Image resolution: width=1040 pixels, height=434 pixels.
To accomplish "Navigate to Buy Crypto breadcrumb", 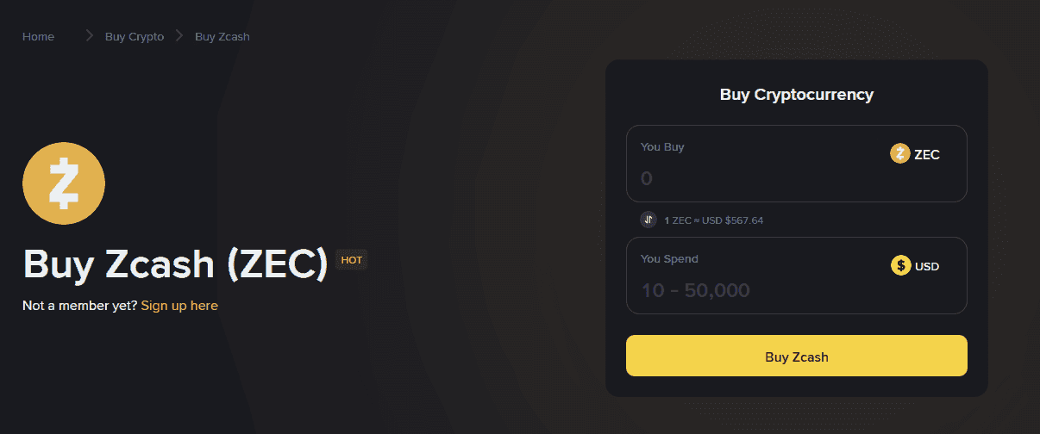I will click(135, 36).
